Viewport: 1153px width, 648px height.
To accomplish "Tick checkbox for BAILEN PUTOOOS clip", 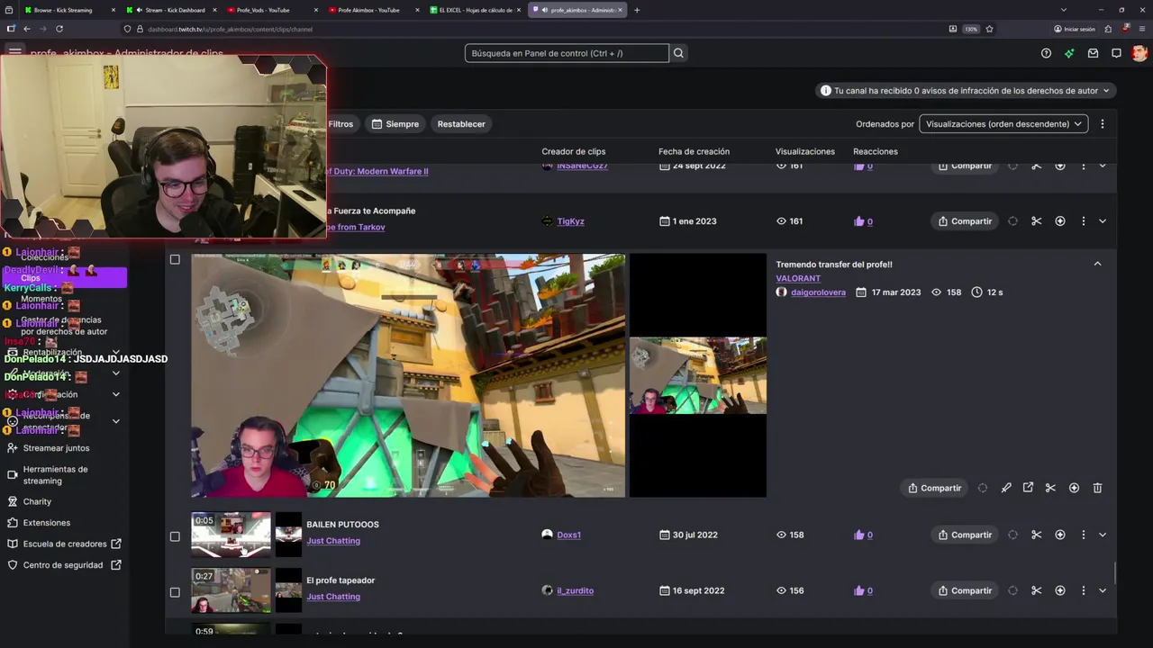I will 175,536.
